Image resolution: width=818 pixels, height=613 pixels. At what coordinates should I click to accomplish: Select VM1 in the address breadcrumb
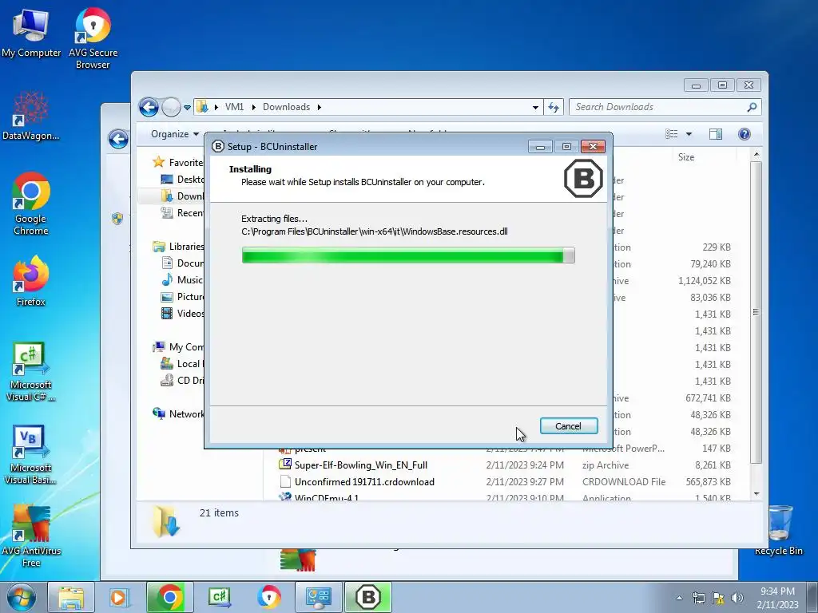tap(234, 107)
